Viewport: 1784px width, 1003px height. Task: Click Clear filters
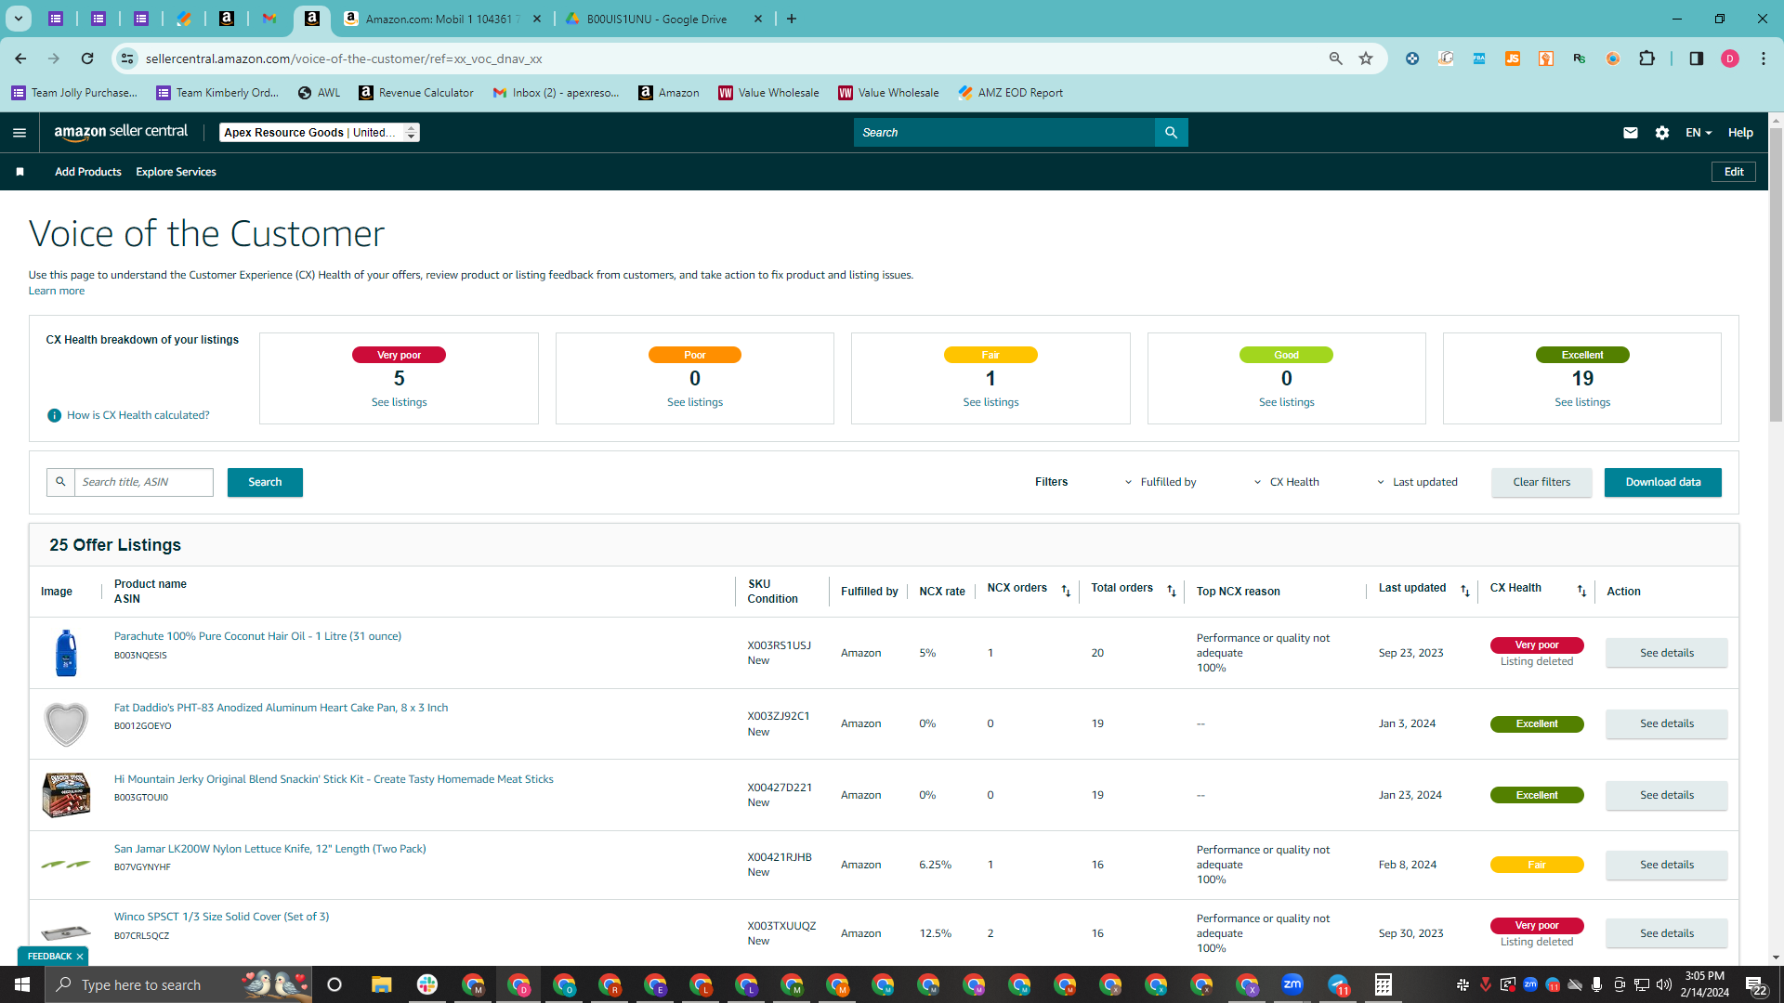[1541, 482]
